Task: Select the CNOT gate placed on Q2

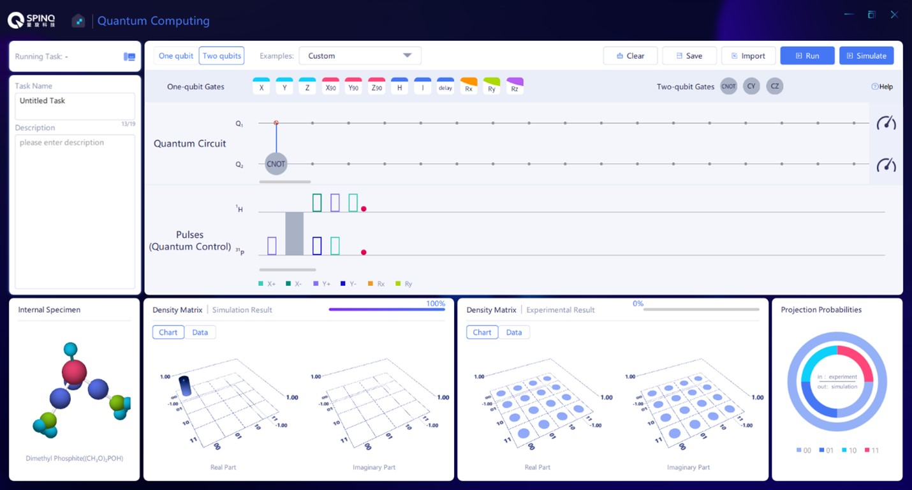Action: tap(276, 164)
